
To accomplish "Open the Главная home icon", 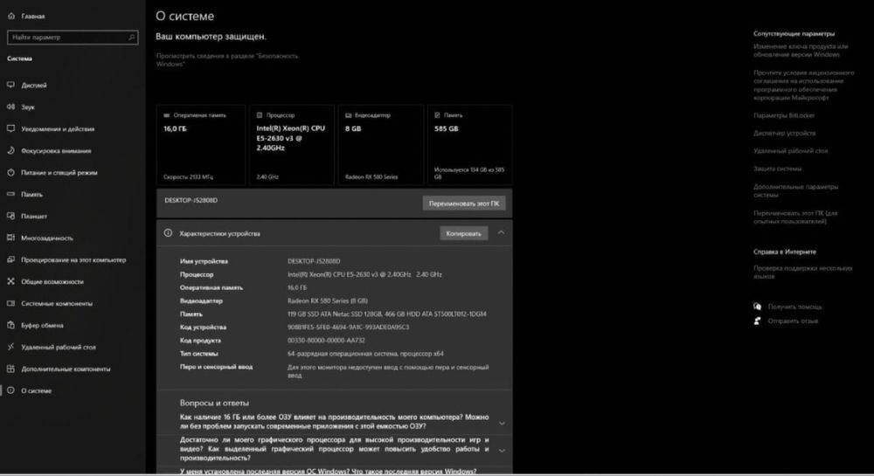I will coord(11,16).
